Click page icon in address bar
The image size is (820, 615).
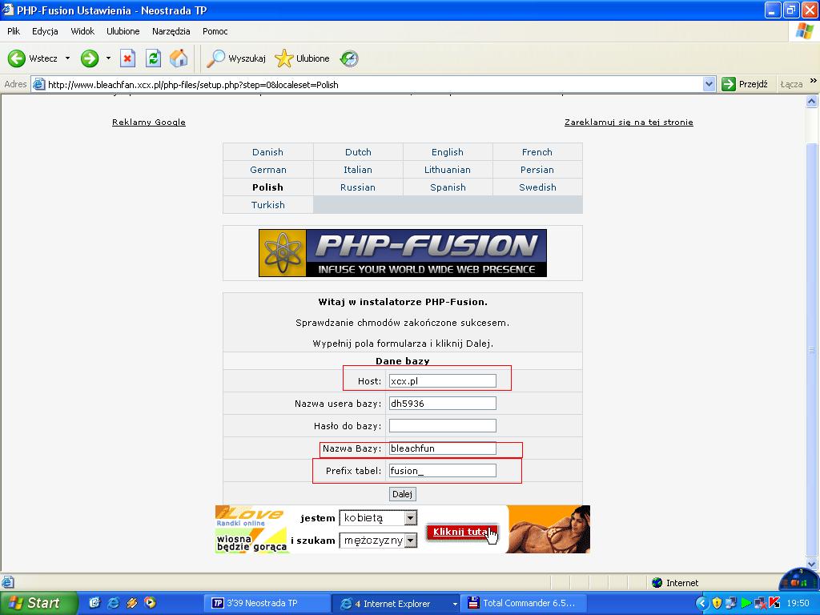point(39,84)
